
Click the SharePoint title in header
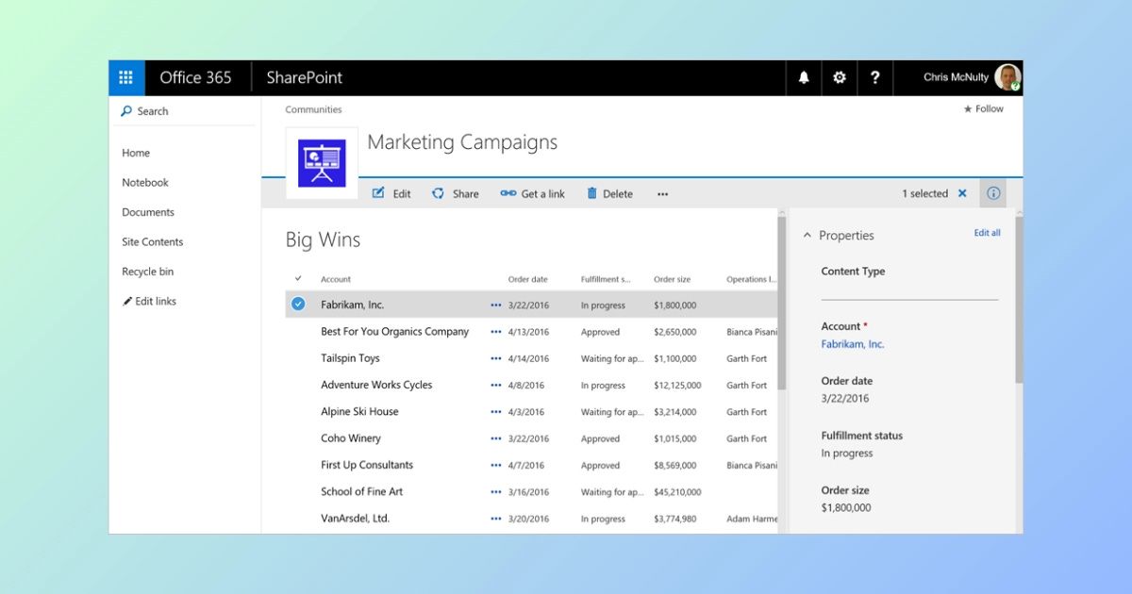(305, 77)
